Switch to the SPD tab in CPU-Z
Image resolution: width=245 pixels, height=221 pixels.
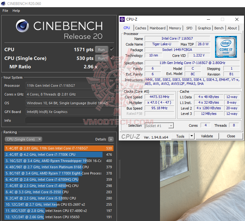click(x=189, y=28)
